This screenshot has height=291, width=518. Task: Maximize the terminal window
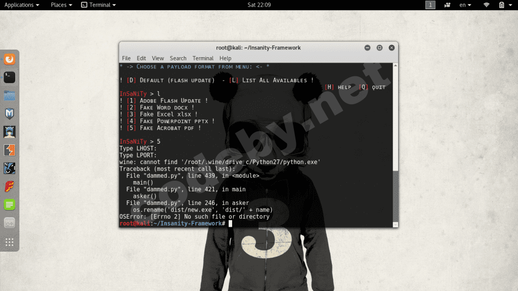379,48
